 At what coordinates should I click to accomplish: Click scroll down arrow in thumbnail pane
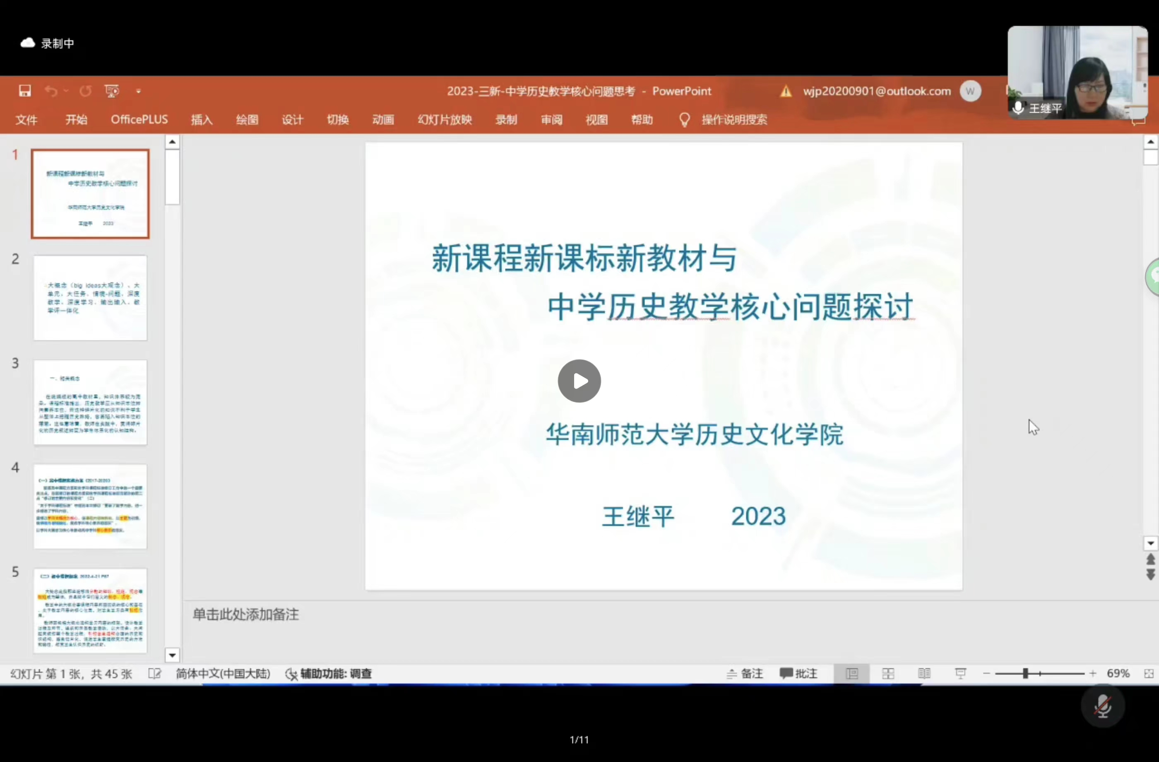[x=172, y=655]
